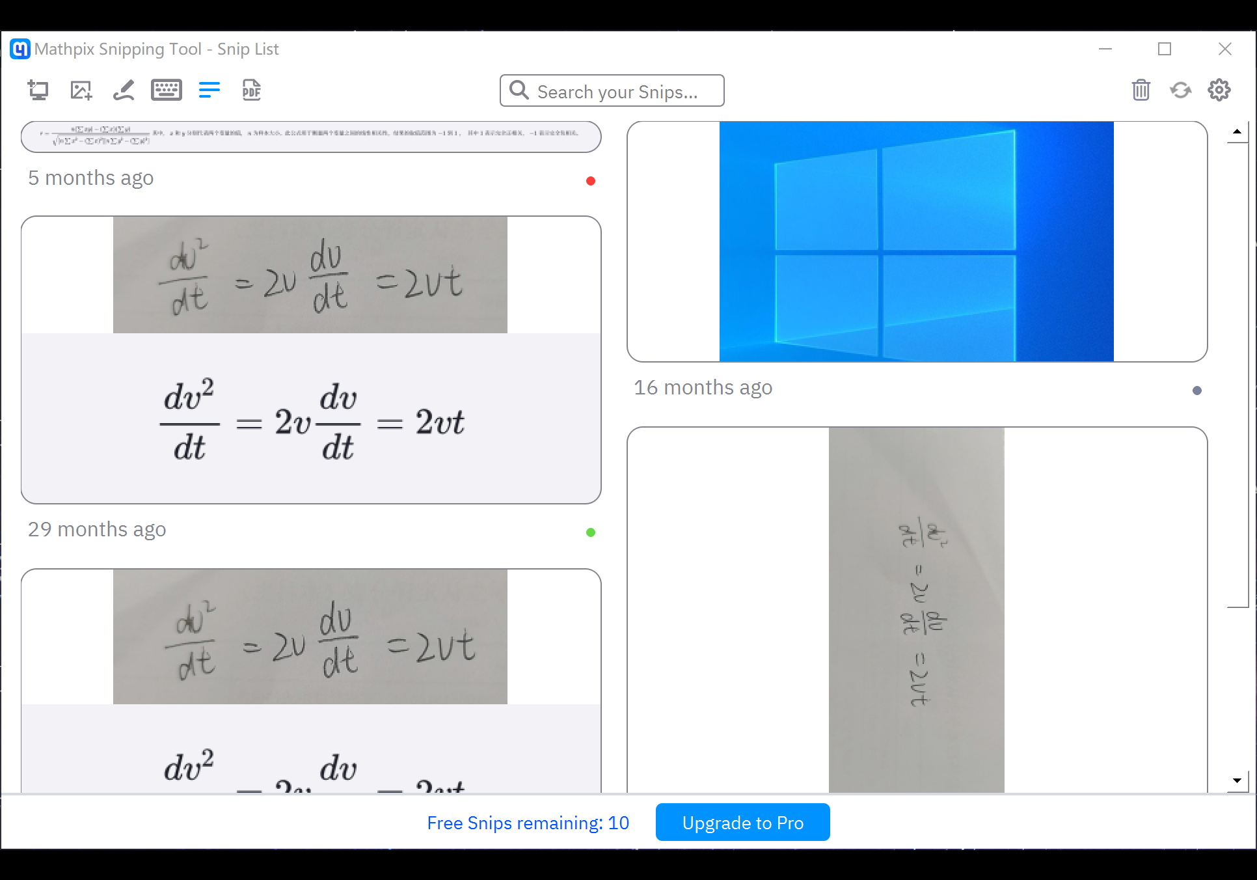The width and height of the screenshot is (1257, 880).
Task: Open the handwriting draw tool
Action: coord(123,90)
